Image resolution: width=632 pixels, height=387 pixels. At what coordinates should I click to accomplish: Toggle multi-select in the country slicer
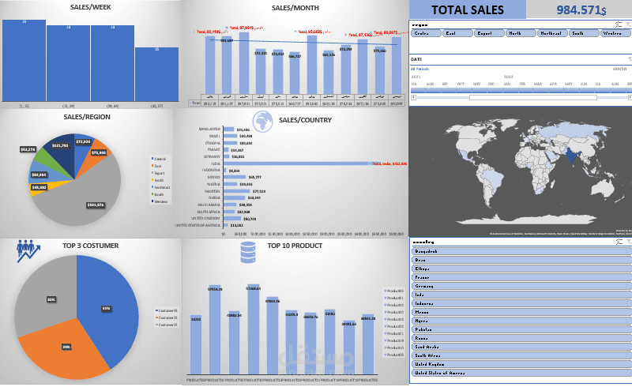[x=619, y=242]
